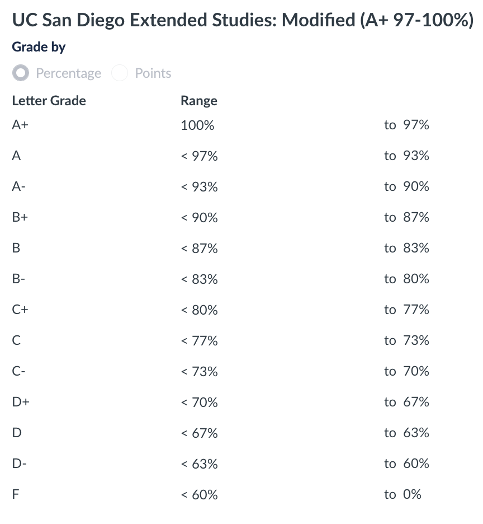Screen dimensions: 483x524
Task: Click "to 0%" in the F row
Action: click(x=402, y=494)
